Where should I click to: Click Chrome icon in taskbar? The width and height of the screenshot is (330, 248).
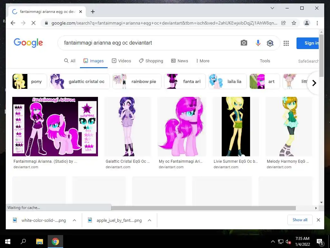click(55, 242)
